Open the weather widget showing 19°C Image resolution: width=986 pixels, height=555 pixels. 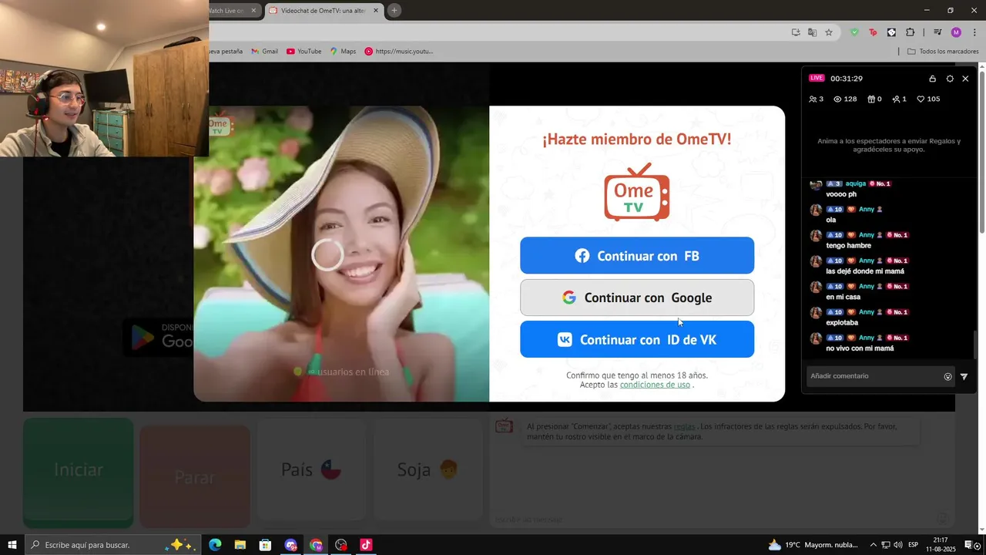(x=812, y=545)
